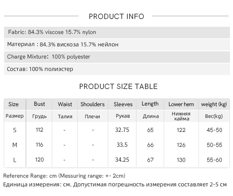Click the Reference Range note text

tap(64, 176)
